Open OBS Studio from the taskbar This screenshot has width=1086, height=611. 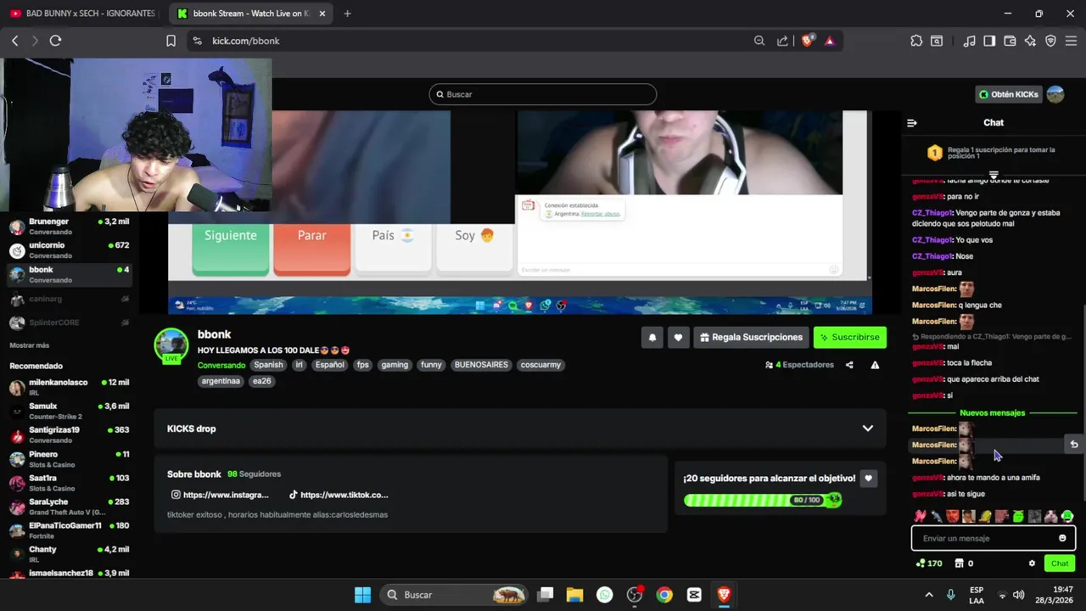click(635, 595)
